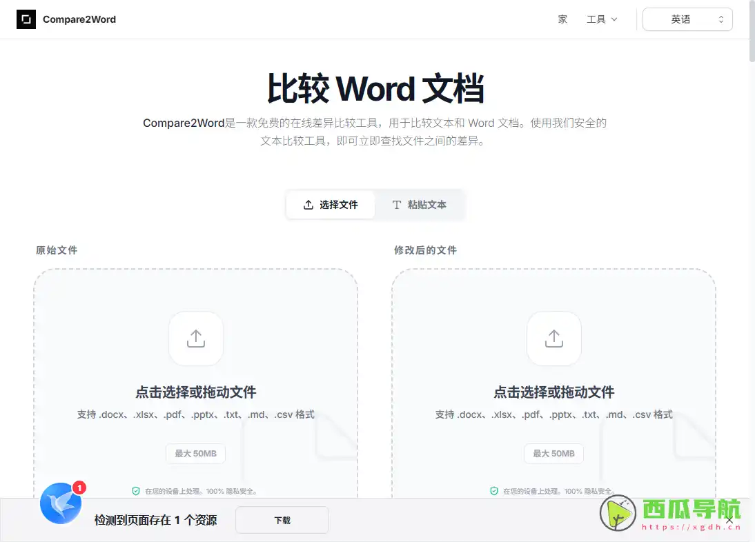The width and height of the screenshot is (755, 542).
Task: Click the green privacy shield icon under the original file area
Action: tap(135, 491)
